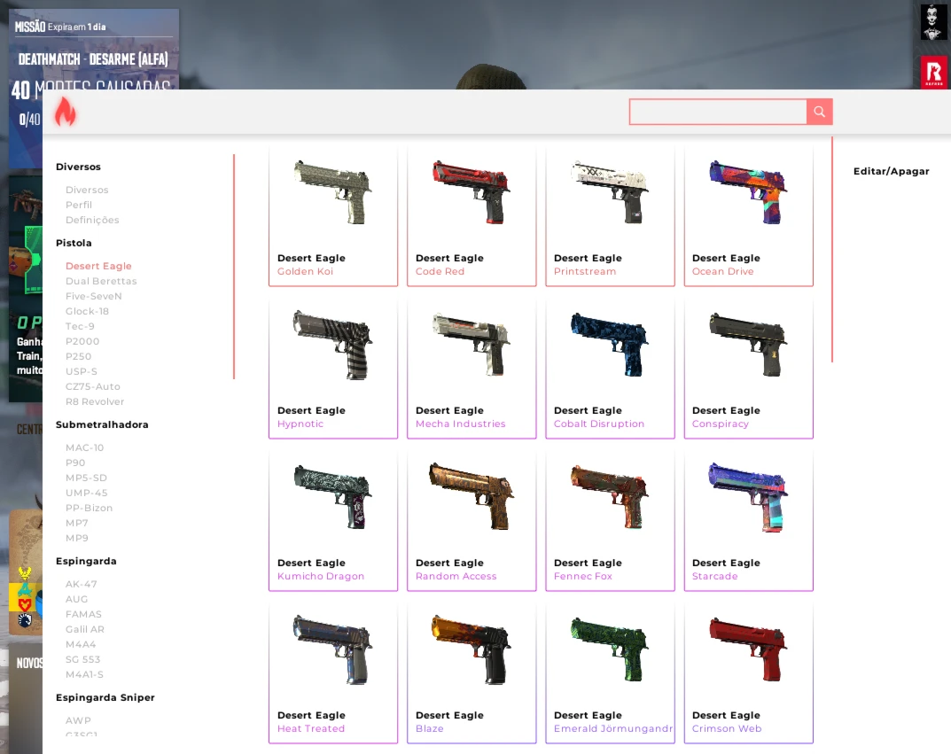Choose MP5-SD from the SMG list
The width and height of the screenshot is (951, 754).
click(86, 478)
